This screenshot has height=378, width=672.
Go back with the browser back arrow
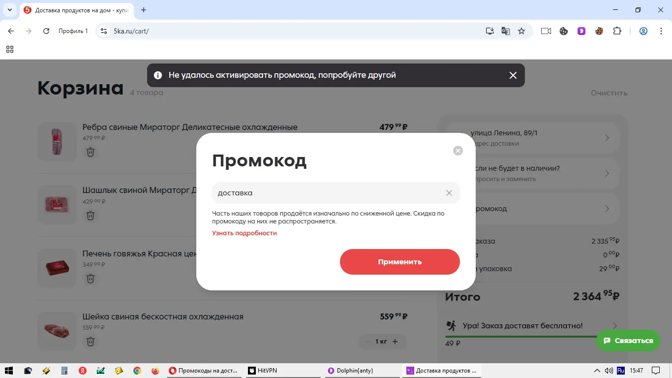11,31
